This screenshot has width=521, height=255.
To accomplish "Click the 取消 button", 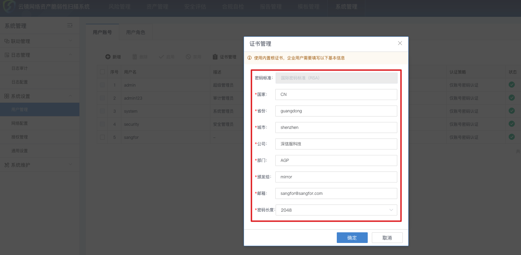I will pos(387,238).
